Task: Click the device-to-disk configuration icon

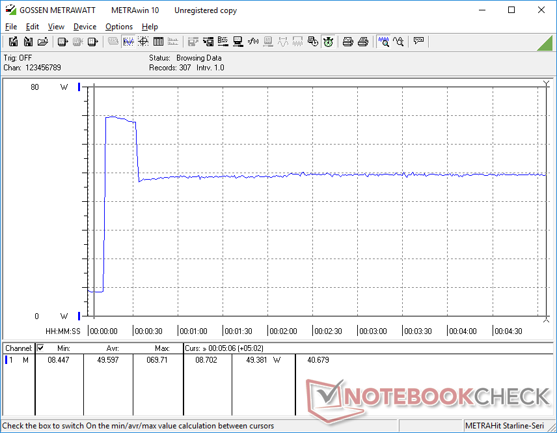Action: coord(208,42)
